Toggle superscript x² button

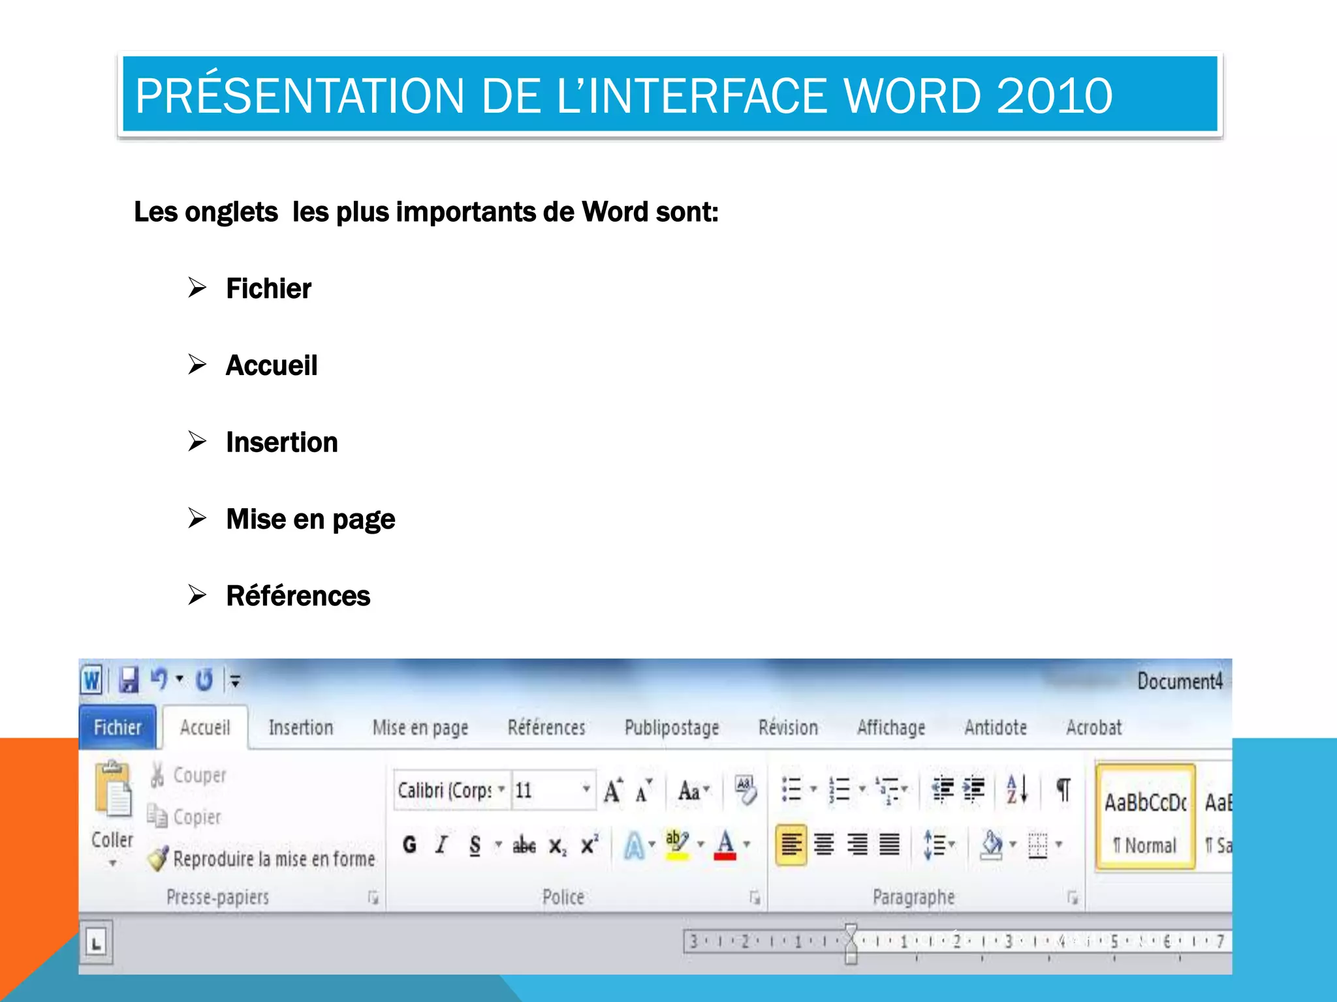[x=590, y=844]
